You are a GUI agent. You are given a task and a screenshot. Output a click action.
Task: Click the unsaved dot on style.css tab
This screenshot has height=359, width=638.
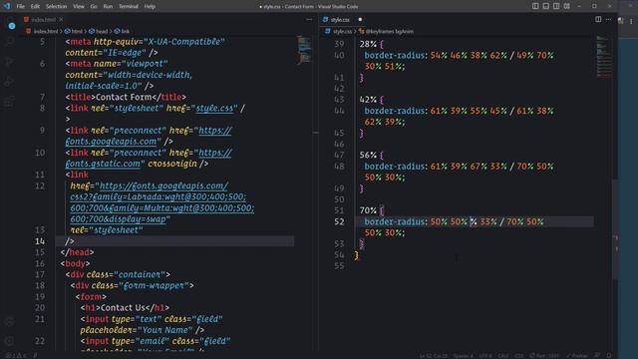tap(360, 20)
